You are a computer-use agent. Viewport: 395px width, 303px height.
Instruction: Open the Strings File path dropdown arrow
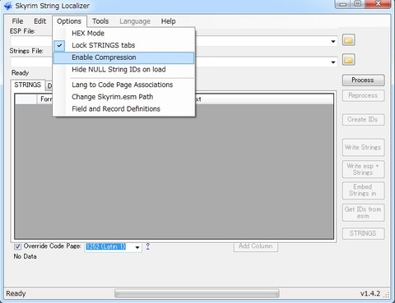(x=333, y=62)
